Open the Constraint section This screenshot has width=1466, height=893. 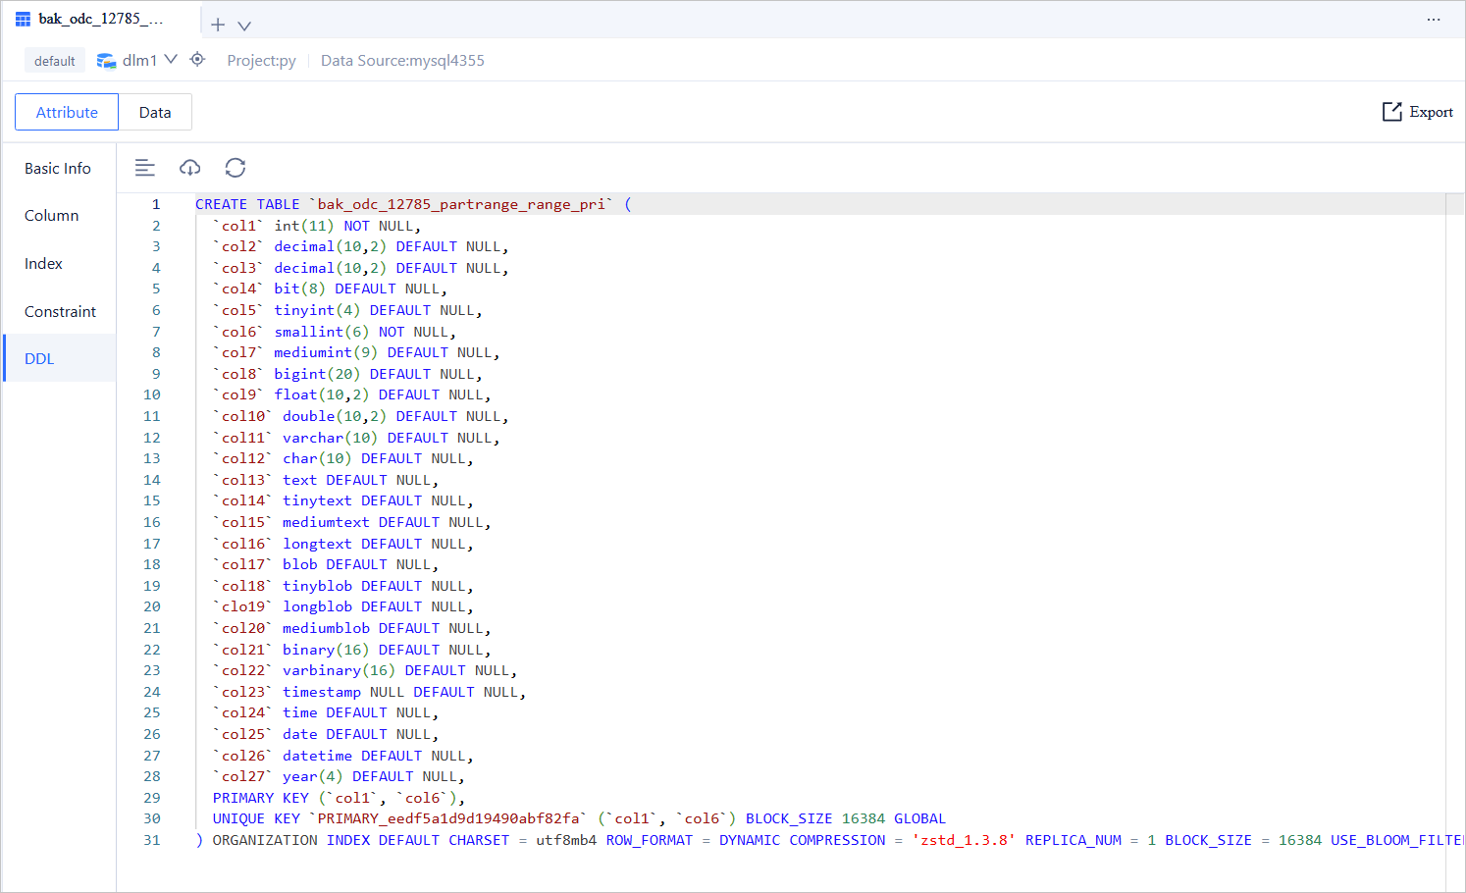(x=60, y=312)
